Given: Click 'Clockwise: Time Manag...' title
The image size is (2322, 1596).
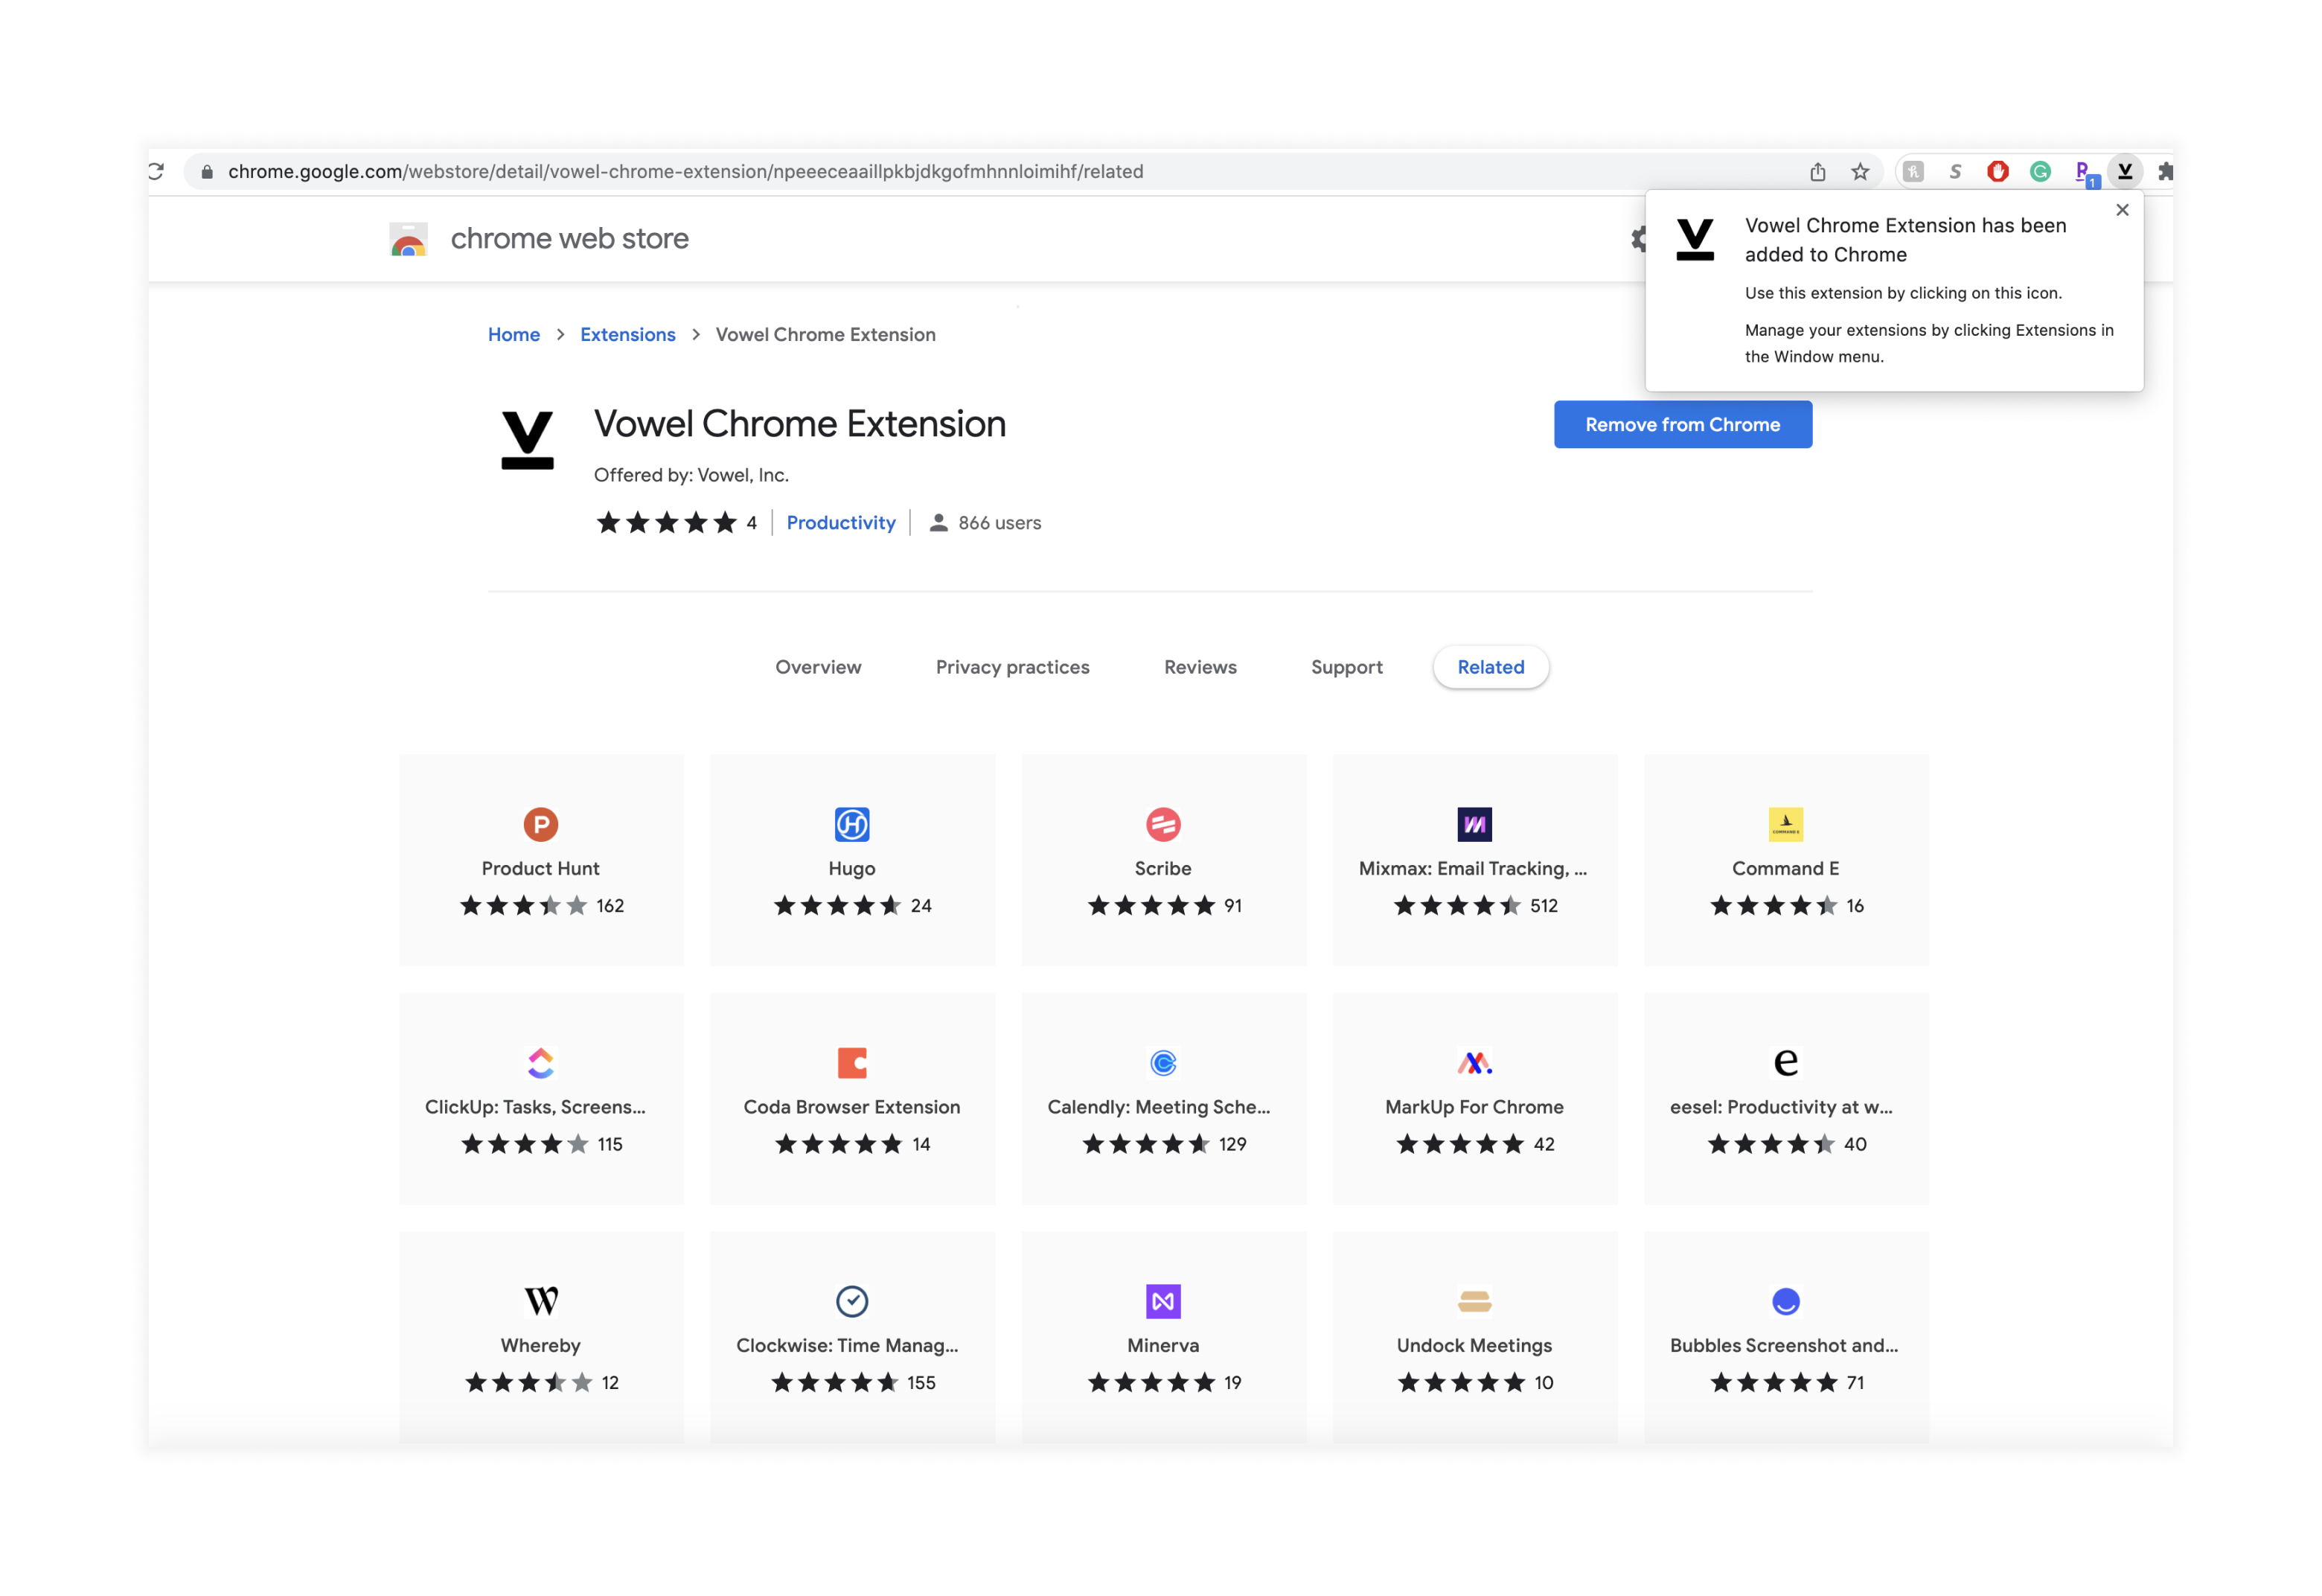Looking at the screenshot, I should (848, 1346).
